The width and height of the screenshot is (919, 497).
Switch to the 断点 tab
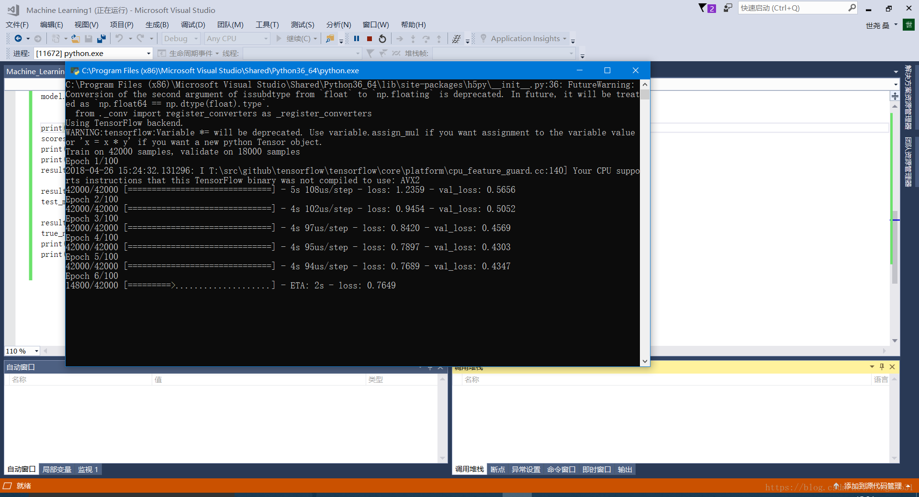[x=498, y=470]
